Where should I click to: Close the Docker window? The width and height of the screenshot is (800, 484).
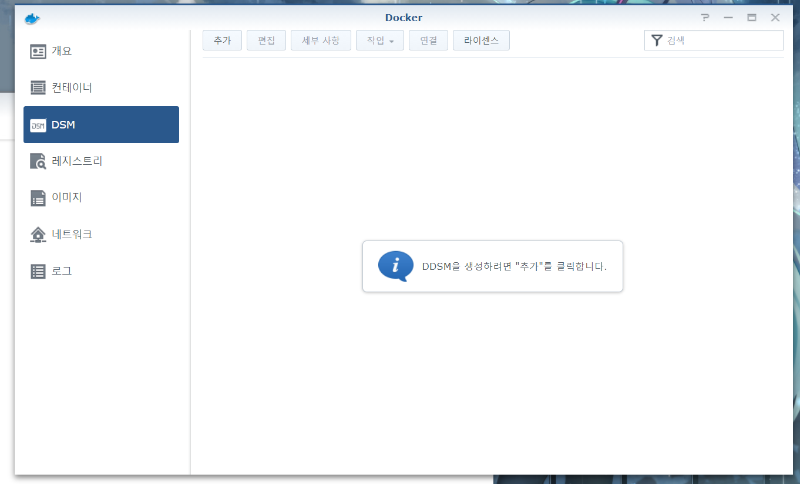(x=775, y=18)
